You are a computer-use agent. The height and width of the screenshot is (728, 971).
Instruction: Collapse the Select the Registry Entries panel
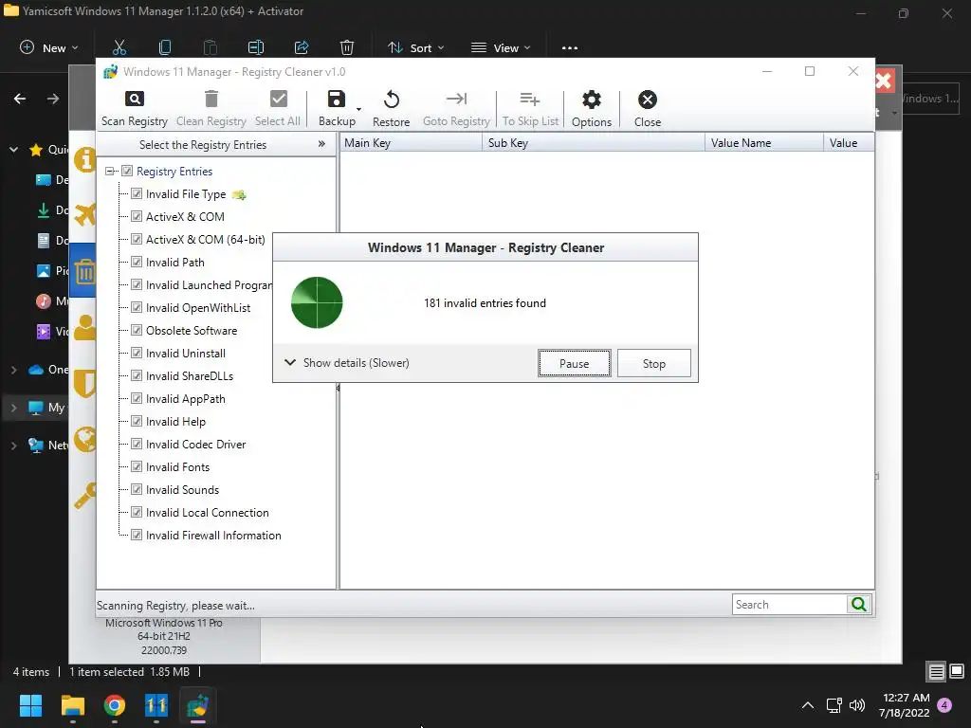click(321, 144)
